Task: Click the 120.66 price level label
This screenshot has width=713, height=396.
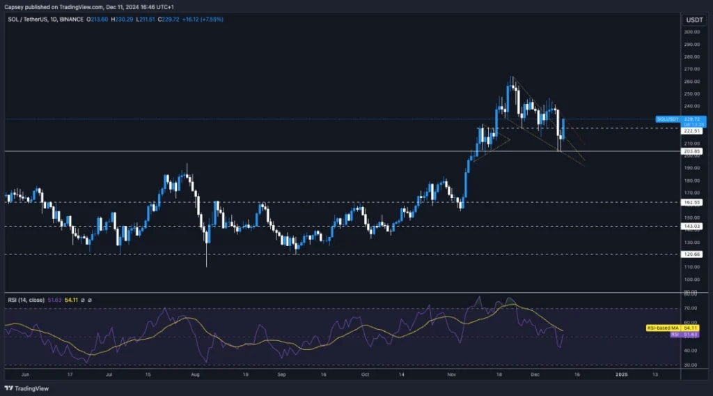Action: point(691,254)
